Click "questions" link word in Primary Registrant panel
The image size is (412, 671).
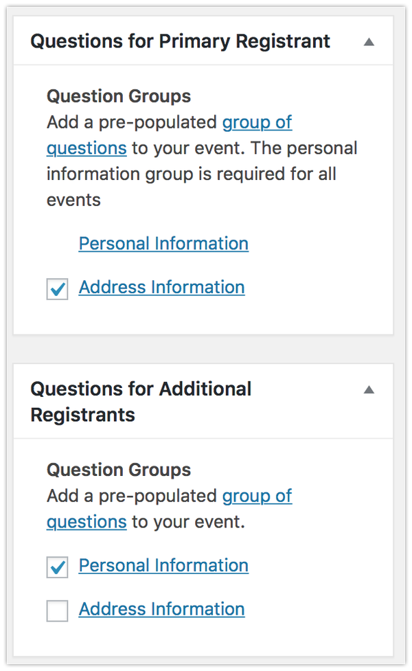click(x=87, y=148)
